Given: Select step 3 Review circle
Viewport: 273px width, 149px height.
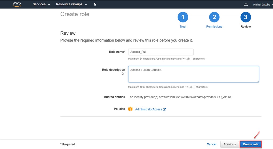Looking at the screenshot, I should [x=246, y=17].
